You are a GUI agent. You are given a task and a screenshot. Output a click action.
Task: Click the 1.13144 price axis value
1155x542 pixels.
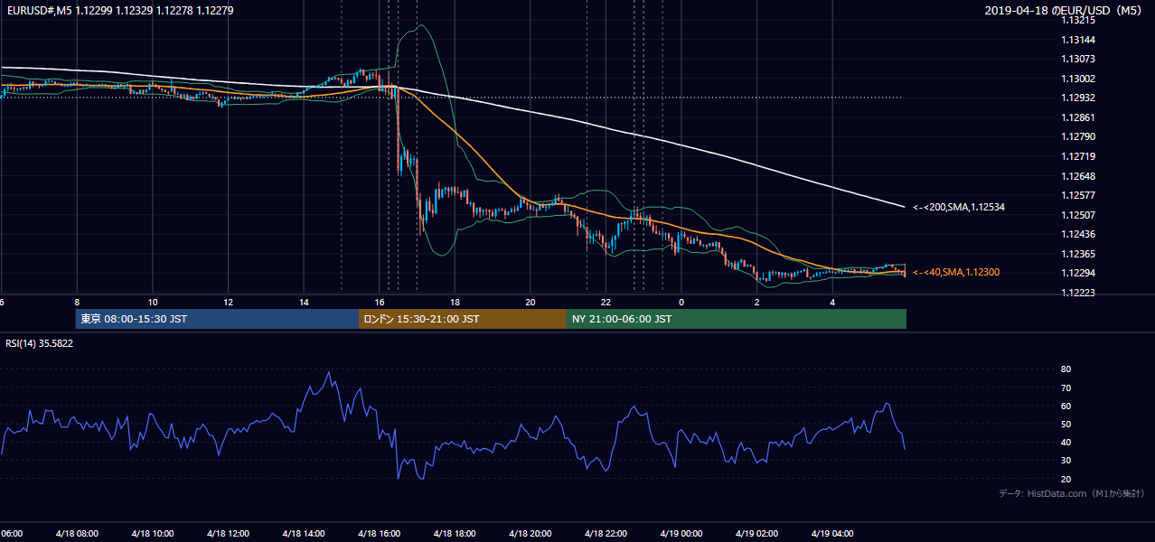(x=1080, y=40)
